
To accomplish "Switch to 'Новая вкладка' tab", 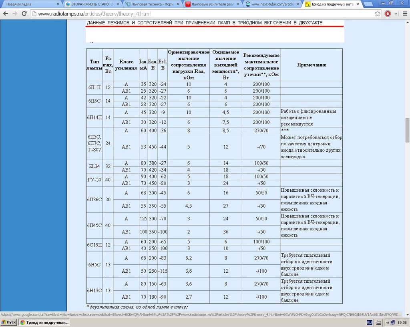I will tap(28, 4).
